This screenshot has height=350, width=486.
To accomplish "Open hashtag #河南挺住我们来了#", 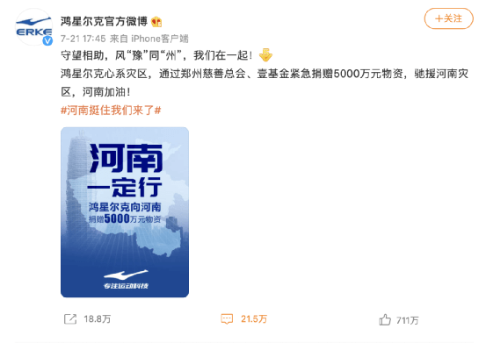I will click(x=111, y=111).
